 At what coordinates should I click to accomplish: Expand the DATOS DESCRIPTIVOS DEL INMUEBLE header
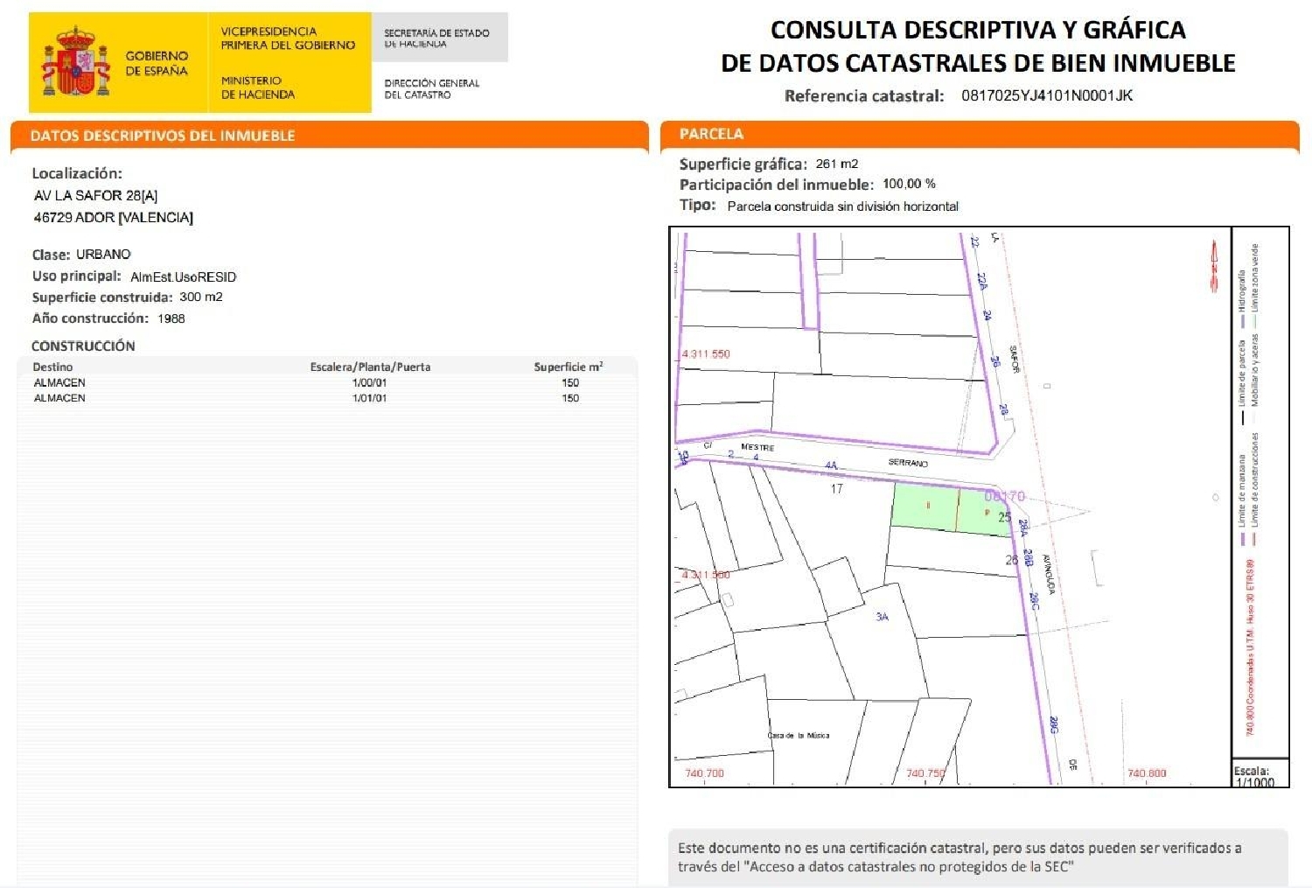point(162,134)
